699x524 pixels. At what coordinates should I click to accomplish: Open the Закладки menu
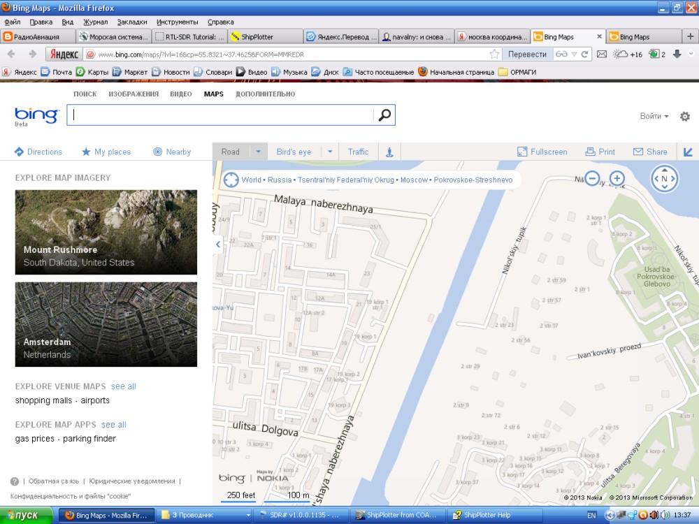pos(132,22)
